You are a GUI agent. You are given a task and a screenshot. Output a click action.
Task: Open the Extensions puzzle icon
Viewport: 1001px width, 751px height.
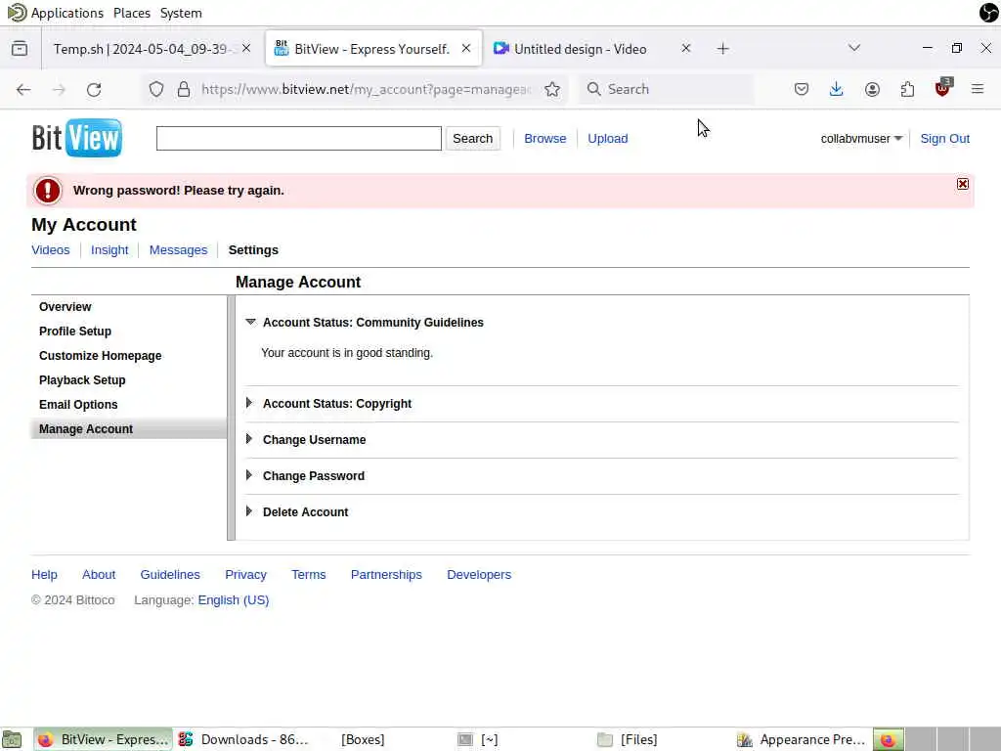click(907, 89)
